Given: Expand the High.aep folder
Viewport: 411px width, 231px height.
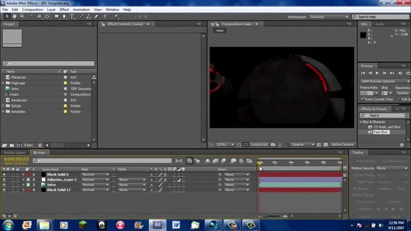Looking at the screenshot, I should pyautogui.click(x=3, y=83).
